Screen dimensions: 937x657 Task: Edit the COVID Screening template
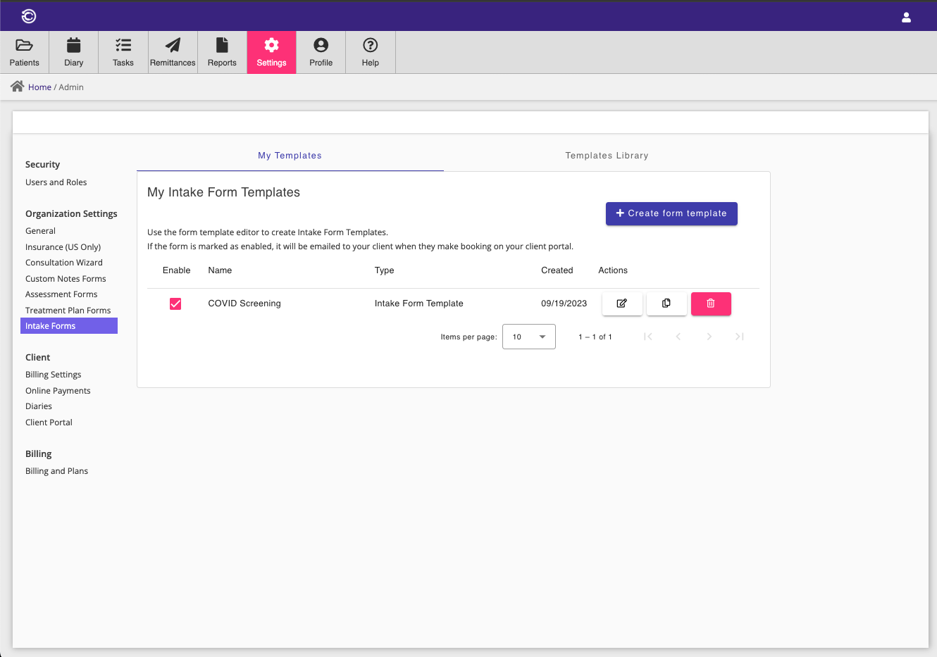[622, 304]
